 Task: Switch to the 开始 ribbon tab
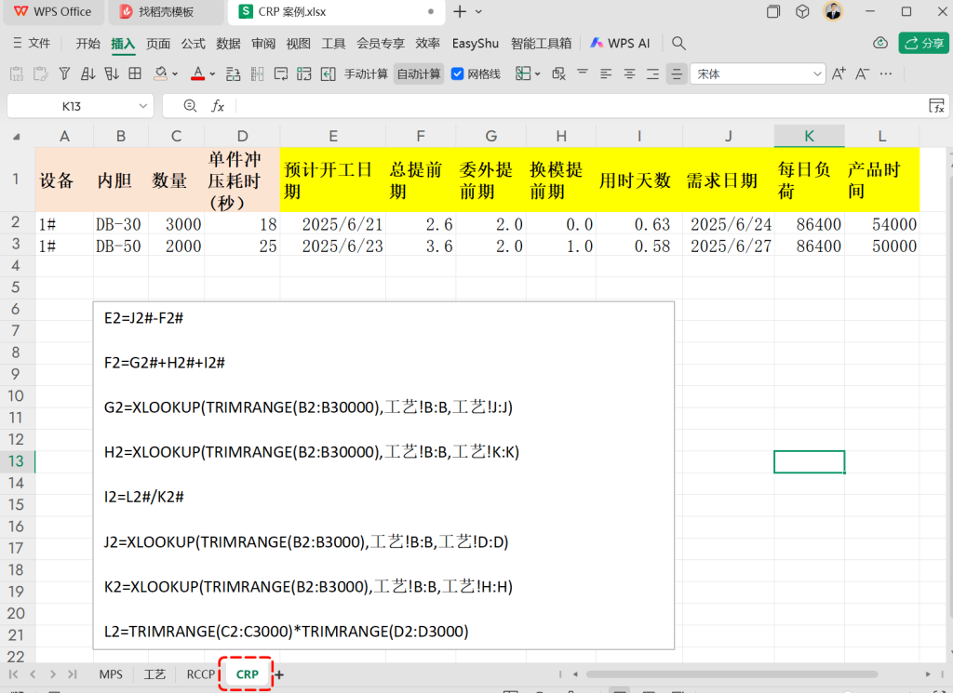point(87,43)
